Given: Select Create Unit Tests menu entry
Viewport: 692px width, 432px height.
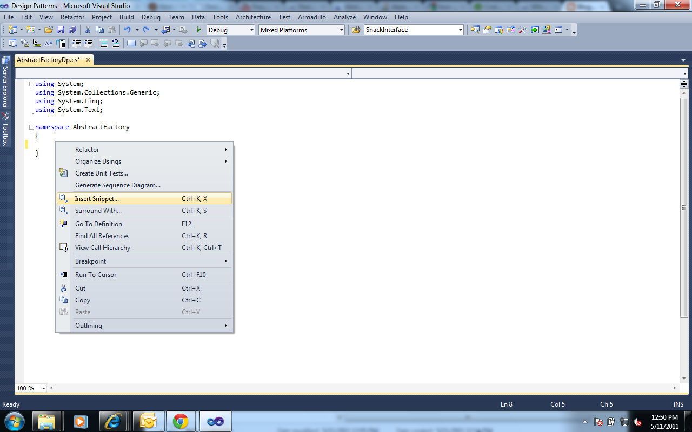Looking at the screenshot, I should [144, 173].
